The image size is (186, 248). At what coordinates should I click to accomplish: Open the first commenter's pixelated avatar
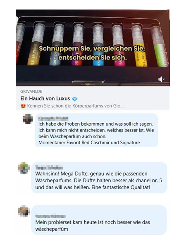tap(28, 119)
